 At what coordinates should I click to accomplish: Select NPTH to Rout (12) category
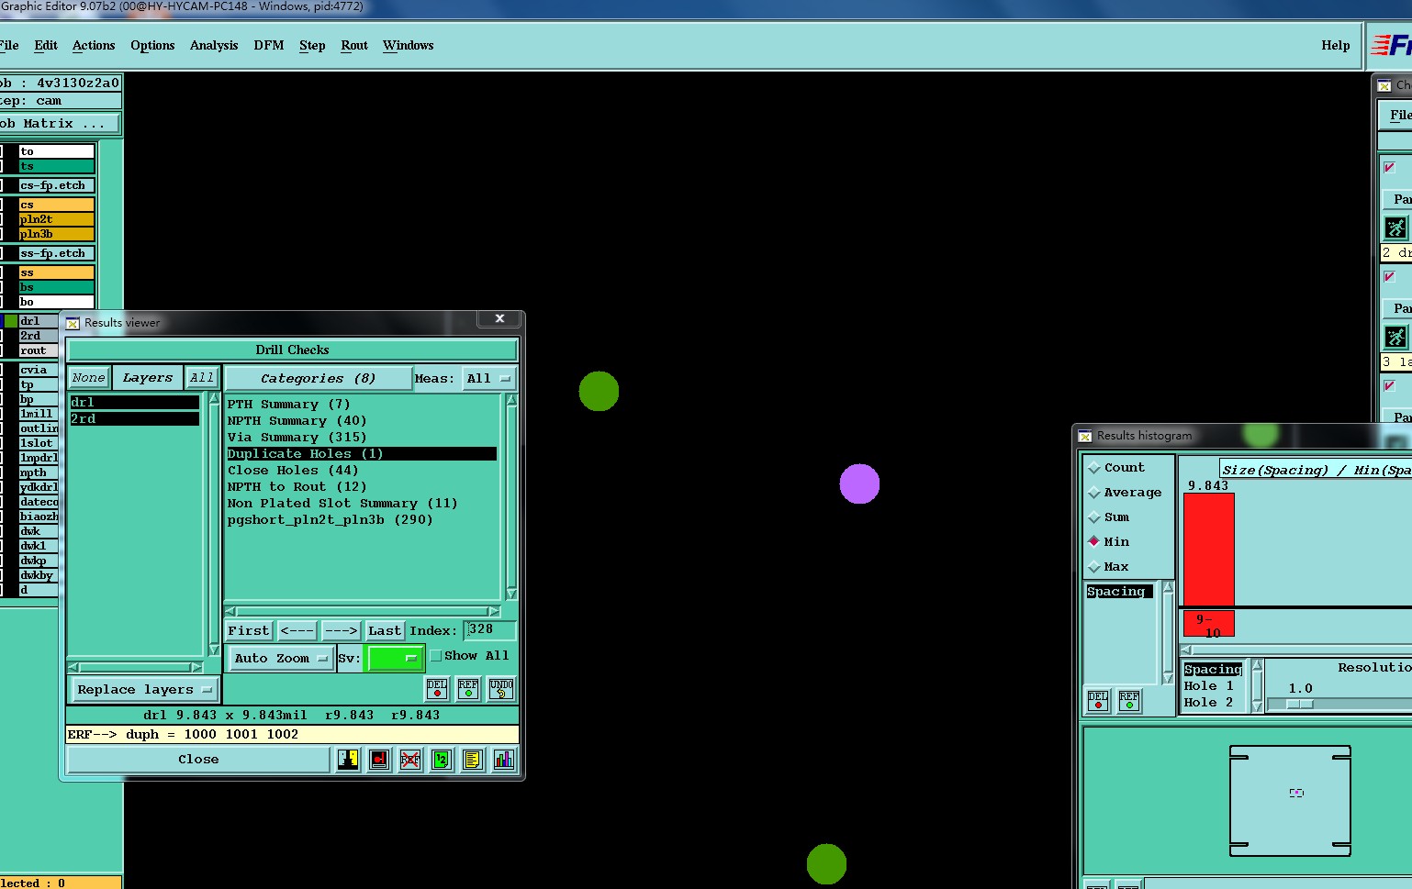pyautogui.click(x=297, y=487)
